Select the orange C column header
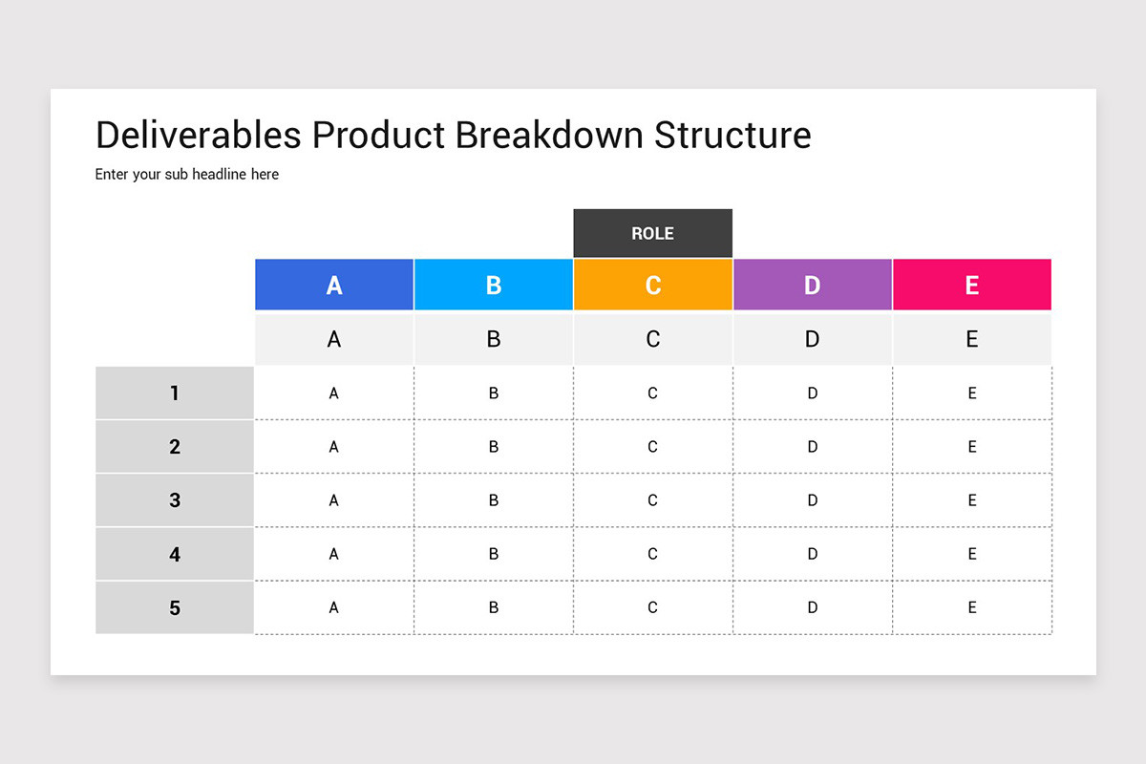This screenshot has width=1146, height=764. (653, 285)
